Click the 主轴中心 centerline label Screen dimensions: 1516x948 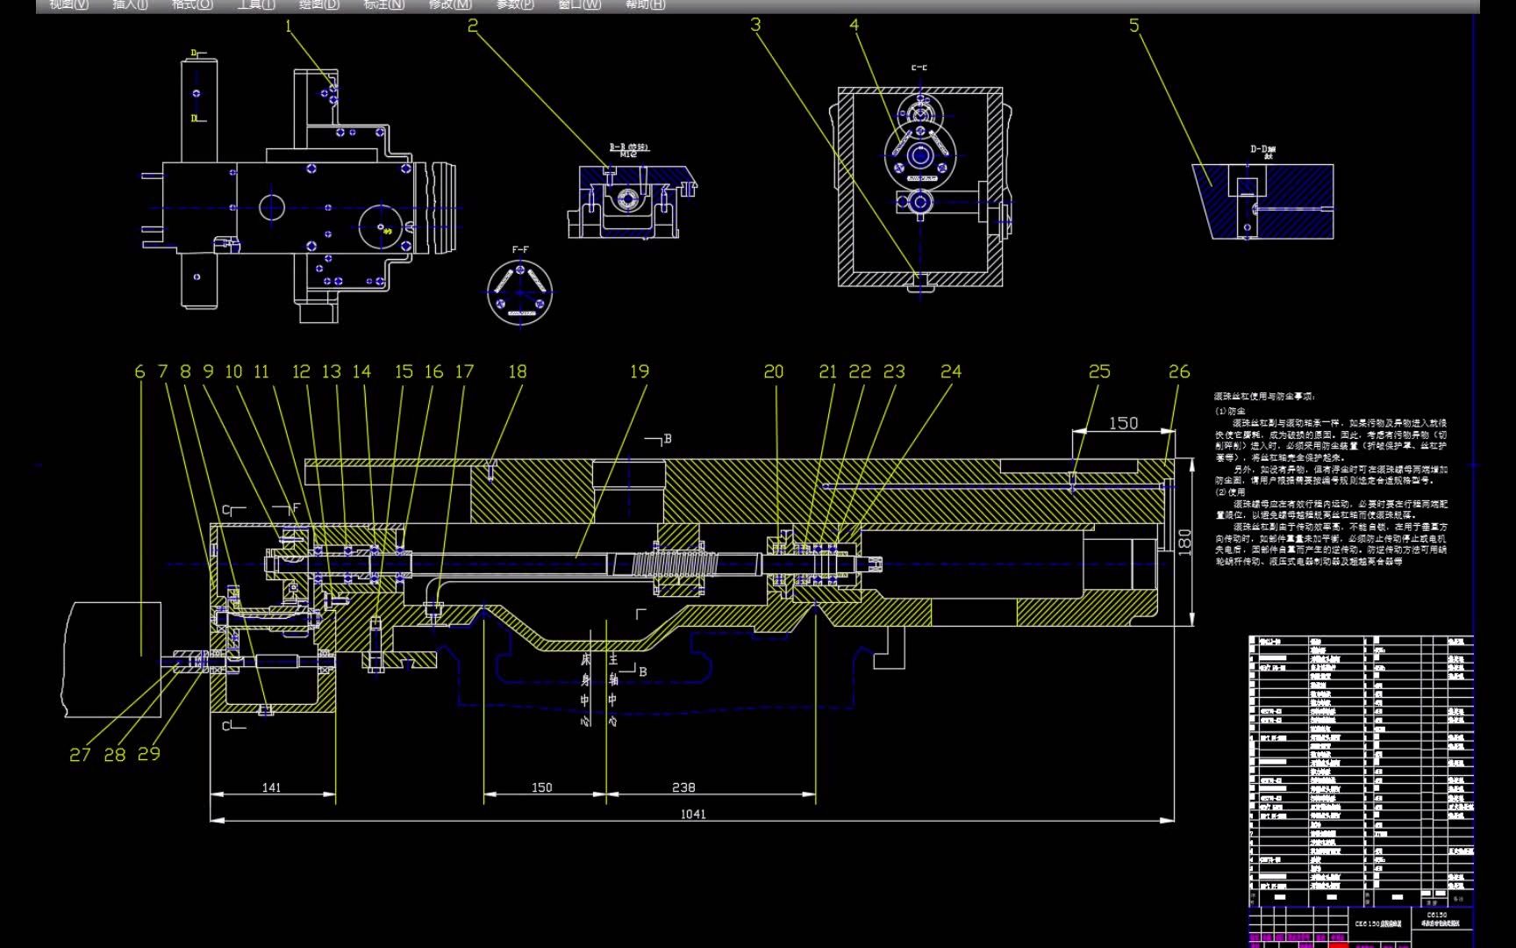[613, 690]
